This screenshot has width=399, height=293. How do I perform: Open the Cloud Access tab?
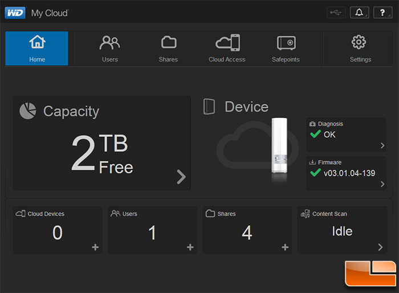coord(227,48)
